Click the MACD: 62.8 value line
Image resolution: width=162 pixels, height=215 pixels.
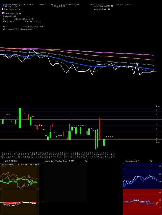(22, 21)
